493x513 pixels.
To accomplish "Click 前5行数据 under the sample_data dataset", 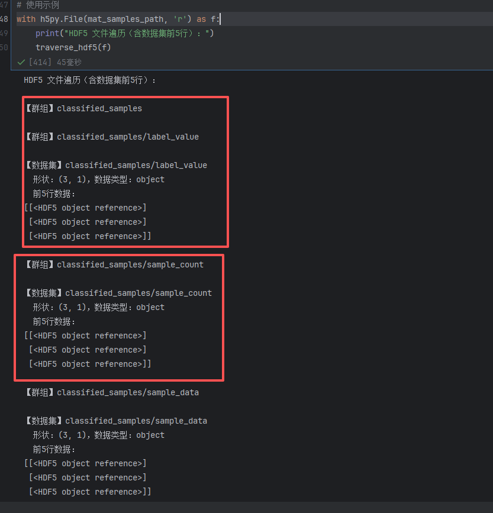I will 54,449.
